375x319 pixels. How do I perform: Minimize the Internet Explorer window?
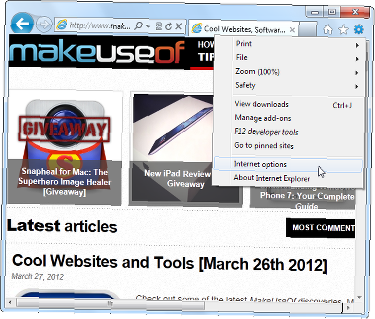pyautogui.click(x=315, y=12)
